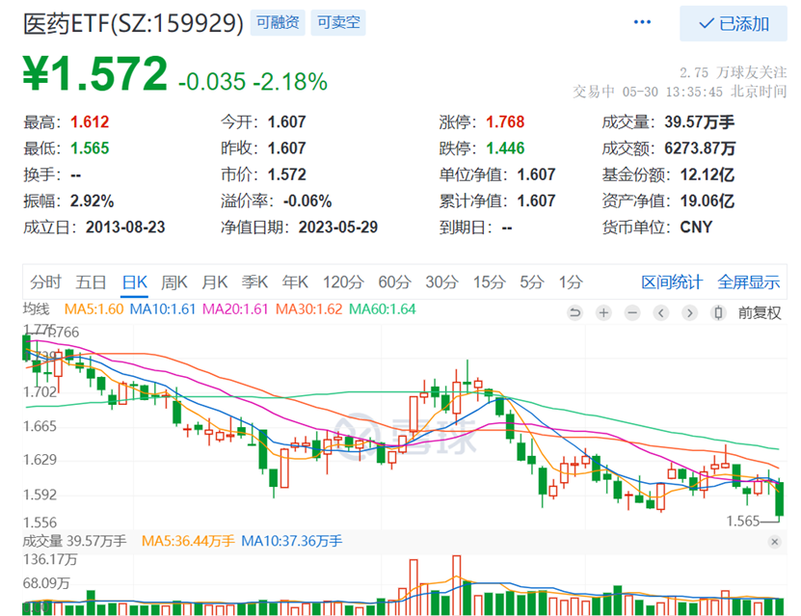Click the 净值日期 date 2023-05-29
This screenshot has height=616, width=801.
pyautogui.click(x=338, y=228)
